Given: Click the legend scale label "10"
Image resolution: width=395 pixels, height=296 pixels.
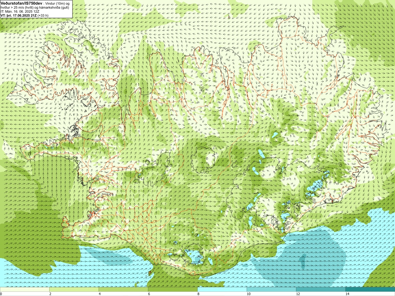Looking at the screenshot, I should 248,294.
